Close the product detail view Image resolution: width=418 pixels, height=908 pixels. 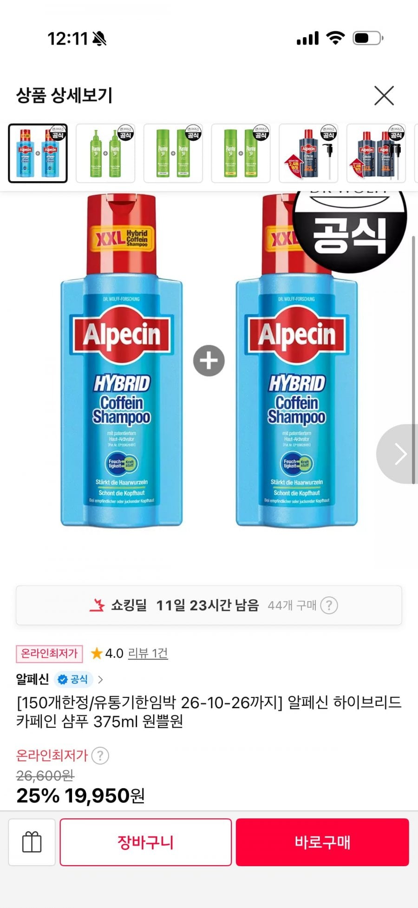click(x=384, y=96)
